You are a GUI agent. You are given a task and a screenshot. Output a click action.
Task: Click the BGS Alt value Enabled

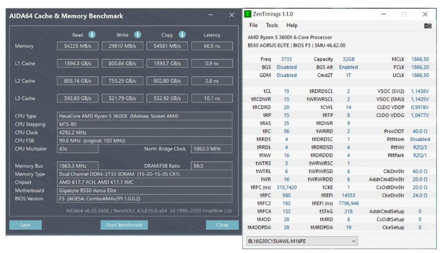(x=348, y=67)
